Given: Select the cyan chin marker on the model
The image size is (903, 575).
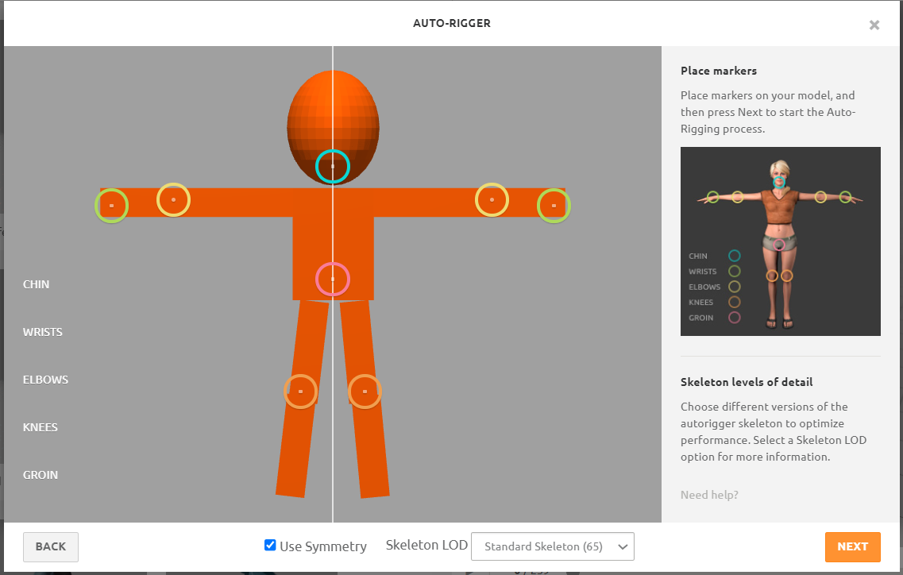Looking at the screenshot, I should click(332, 167).
